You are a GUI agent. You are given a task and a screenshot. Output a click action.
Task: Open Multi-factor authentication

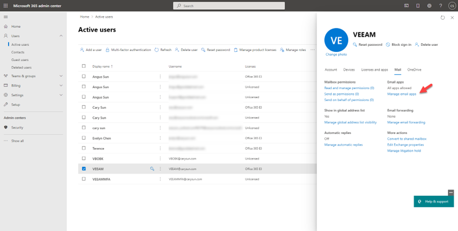click(x=128, y=50)
